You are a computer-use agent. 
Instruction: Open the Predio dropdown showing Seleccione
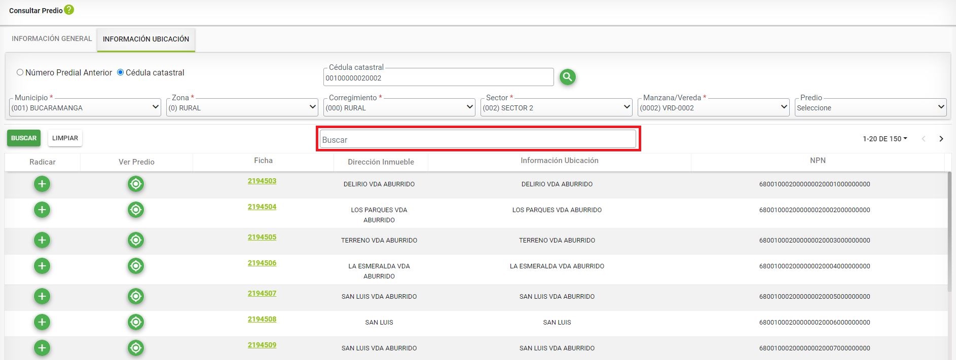(871, 107)
